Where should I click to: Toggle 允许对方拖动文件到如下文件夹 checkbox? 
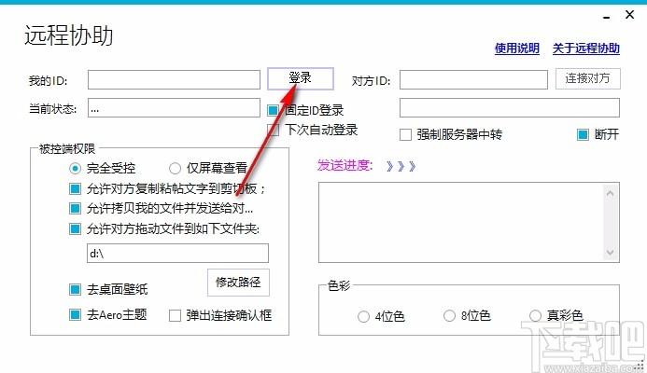pyautogui.click(x=75, y=228)
